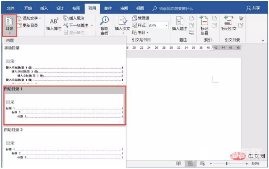Open the 样式 APA style combo box
269x169 pixels.
(x=158, y=25)
